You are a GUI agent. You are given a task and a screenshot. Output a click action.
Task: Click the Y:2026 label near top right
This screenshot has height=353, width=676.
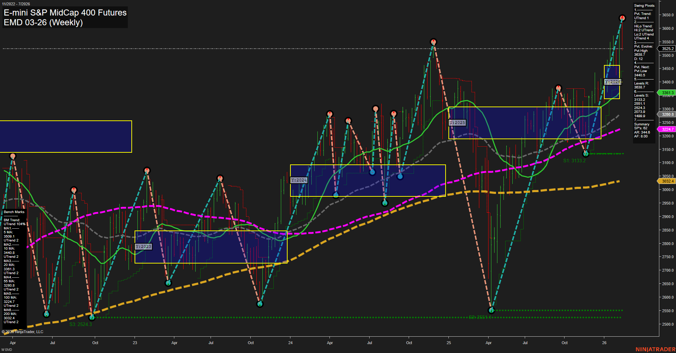pyautogui.click(x=612, y=82)
